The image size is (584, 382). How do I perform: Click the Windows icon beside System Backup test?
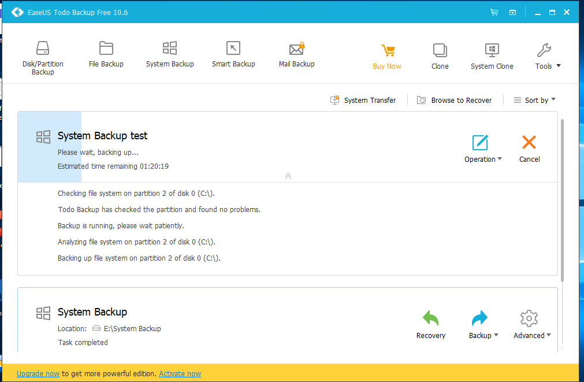[x=43, y=137]
